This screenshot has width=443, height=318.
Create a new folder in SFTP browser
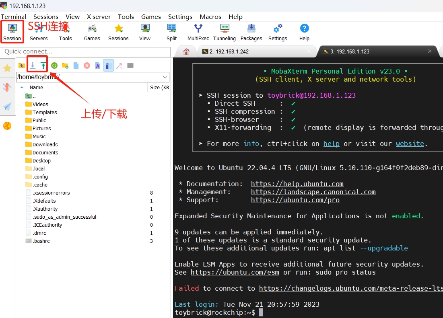(x=65, y=66)
